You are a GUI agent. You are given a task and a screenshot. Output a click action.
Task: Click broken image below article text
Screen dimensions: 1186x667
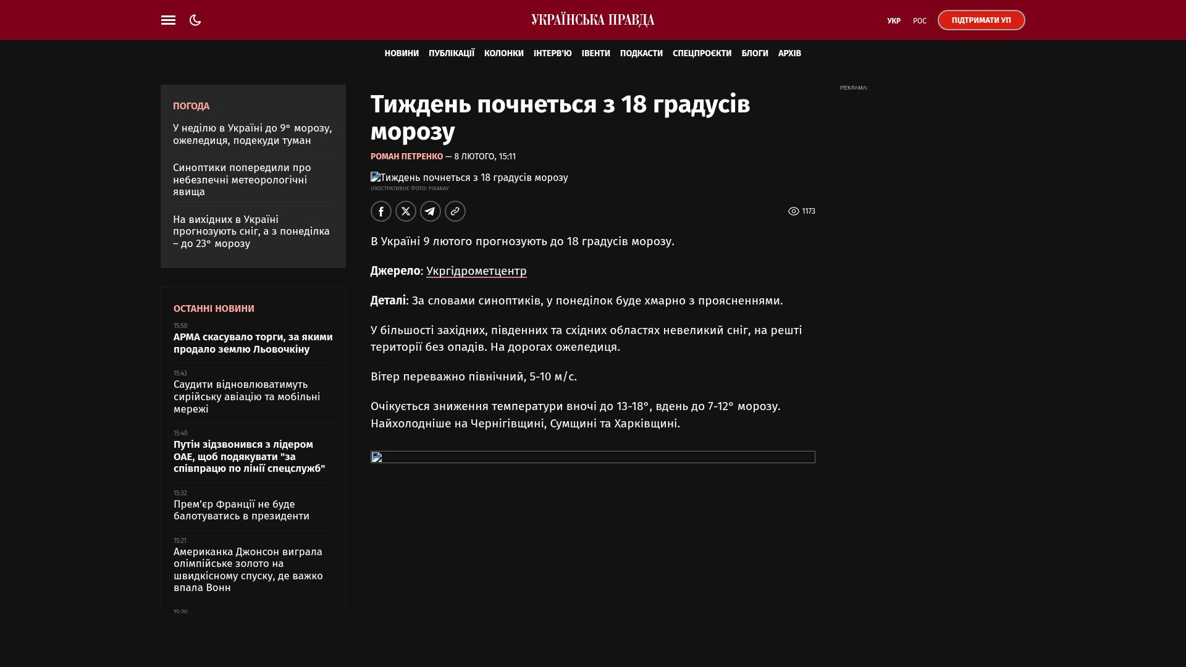pyautogui.click(x=592, y=457)
